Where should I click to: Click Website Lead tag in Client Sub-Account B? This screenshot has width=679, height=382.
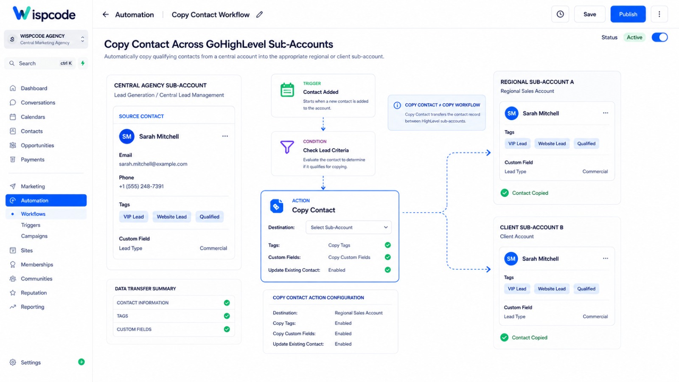coord(552,289)
